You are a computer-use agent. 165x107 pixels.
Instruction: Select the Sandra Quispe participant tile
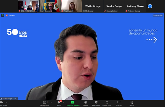pyautogui.click(x=114, y=6)
